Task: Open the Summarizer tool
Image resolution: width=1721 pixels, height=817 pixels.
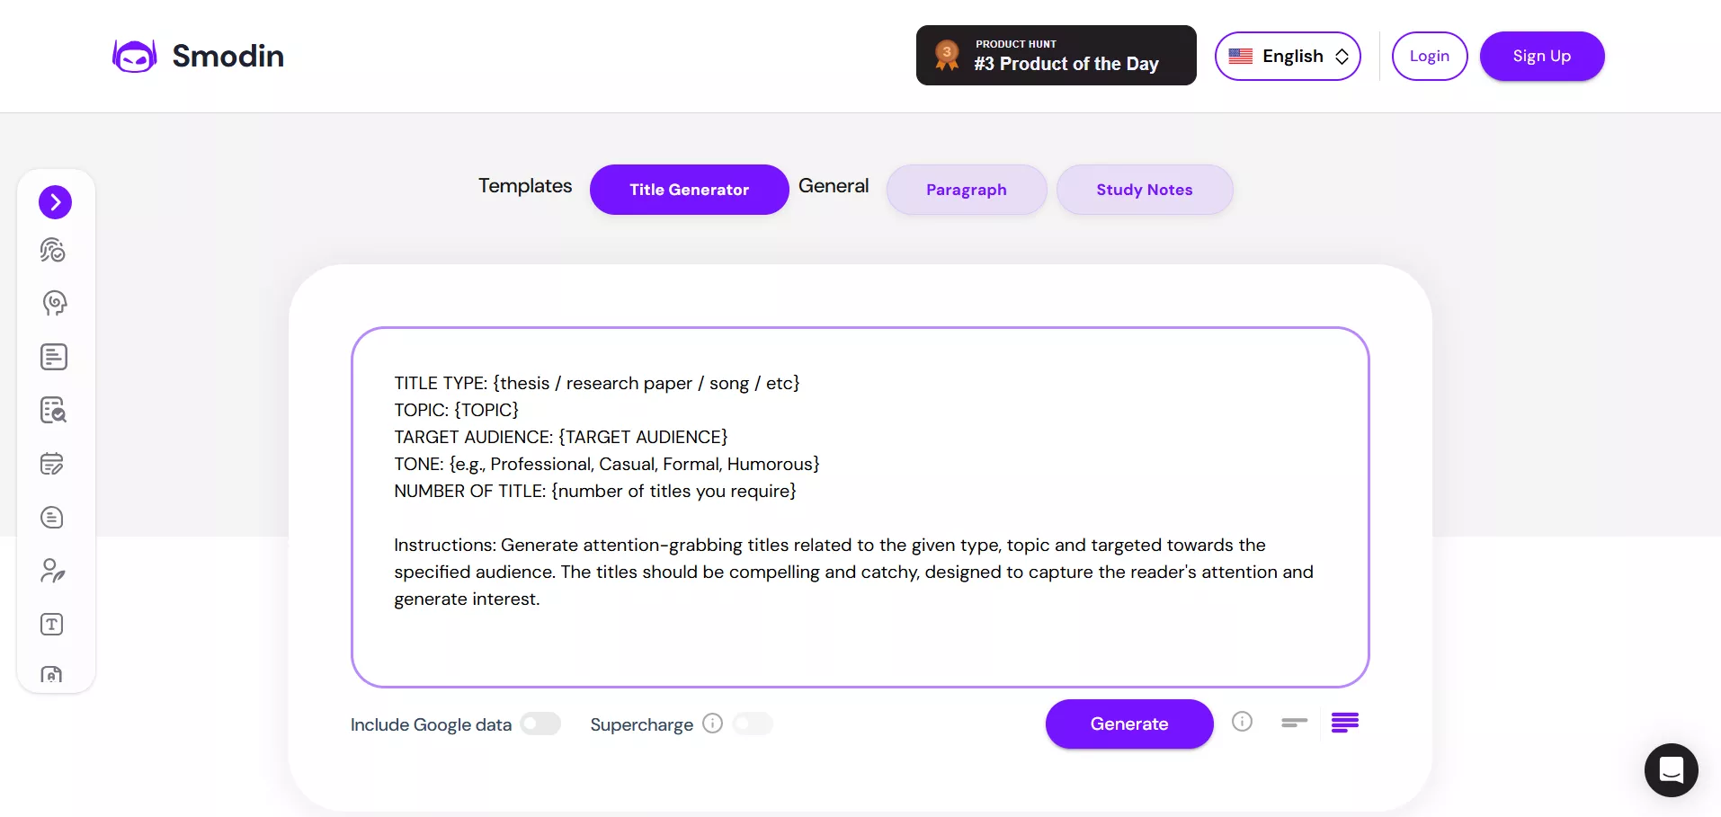Action: point(53,518)
